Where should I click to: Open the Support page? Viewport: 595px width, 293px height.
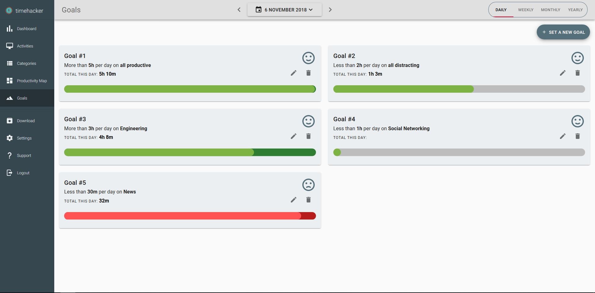27,155
